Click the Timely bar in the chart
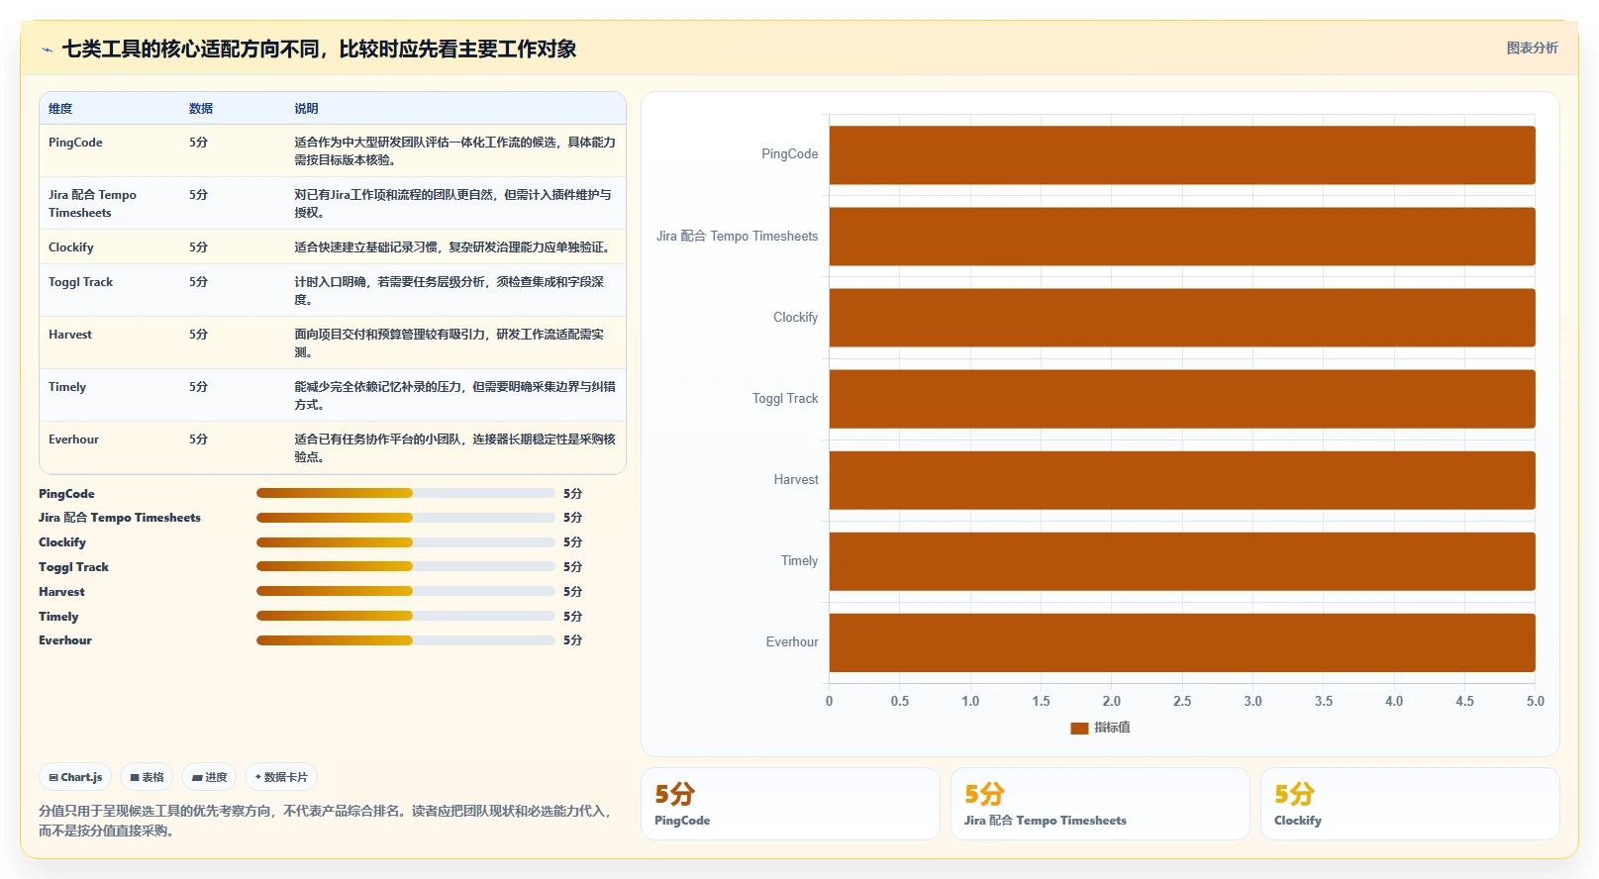Viewport: 1599px width, 879px height. [x=1182, y=561]
